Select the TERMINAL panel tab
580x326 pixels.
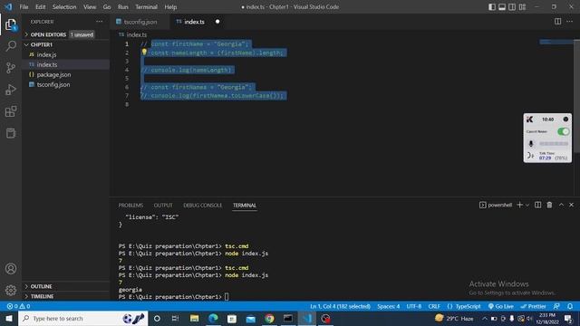245,206
